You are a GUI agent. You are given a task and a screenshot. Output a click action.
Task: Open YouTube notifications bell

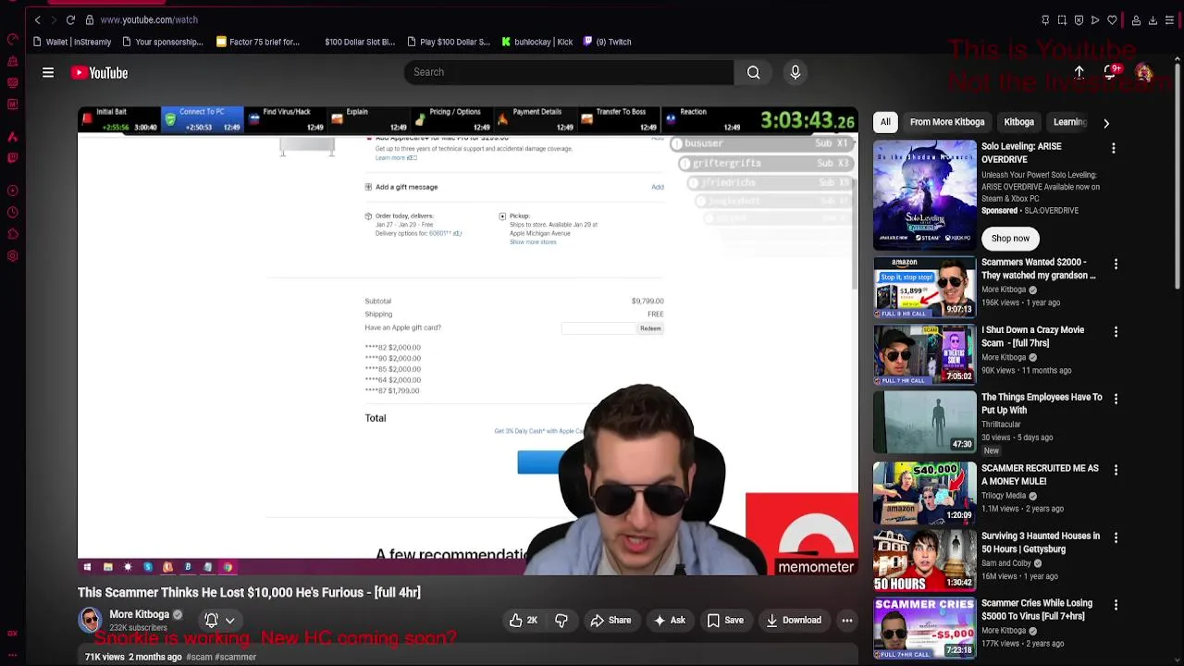tap(1111, 72)
